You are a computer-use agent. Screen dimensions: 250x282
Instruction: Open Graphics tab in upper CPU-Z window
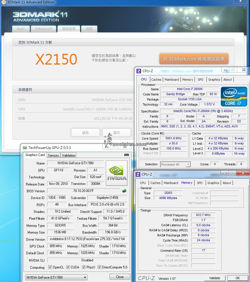[x=214, y=80]
